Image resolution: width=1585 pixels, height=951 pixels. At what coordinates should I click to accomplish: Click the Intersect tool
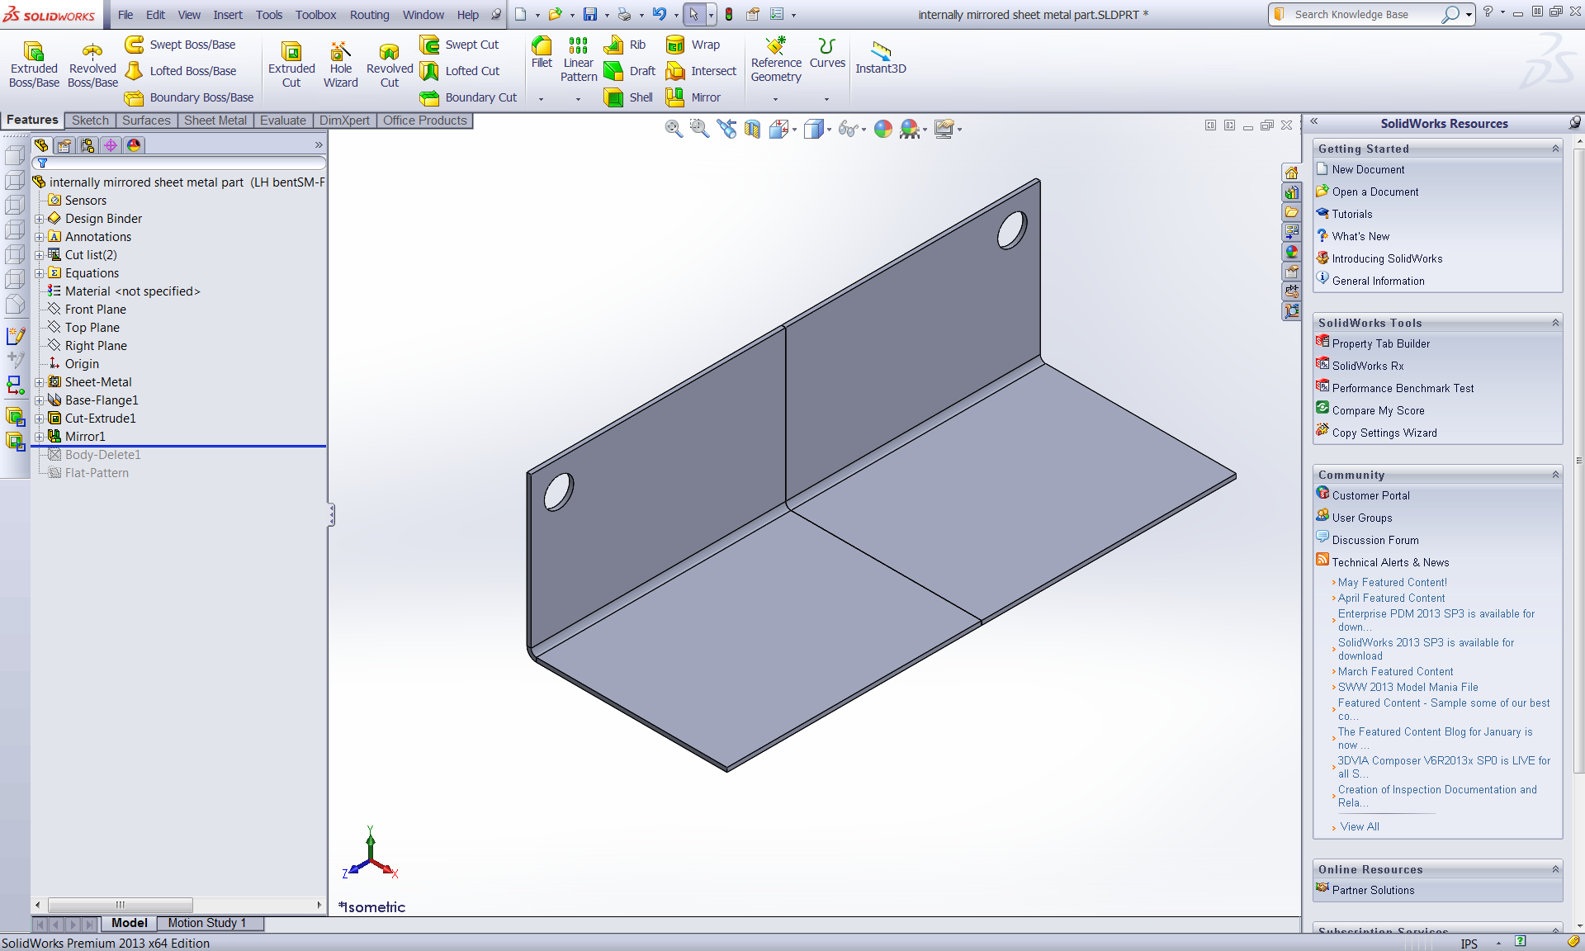701,71
